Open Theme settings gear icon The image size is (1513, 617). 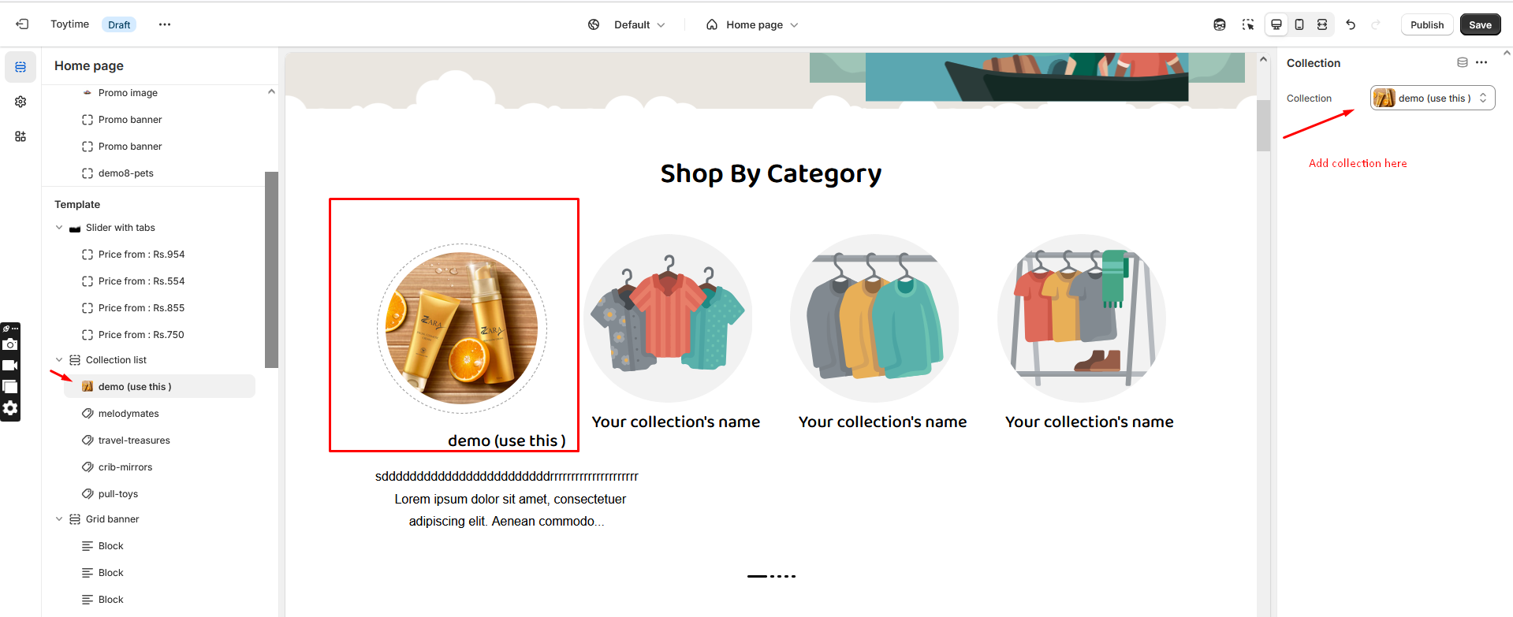tap(20, 102)
